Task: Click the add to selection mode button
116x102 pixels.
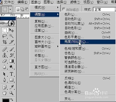Action: coord(22,9)
